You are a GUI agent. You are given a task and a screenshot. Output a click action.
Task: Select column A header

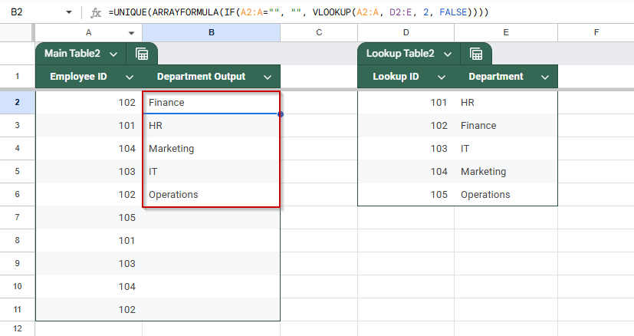tap(89, 33)
